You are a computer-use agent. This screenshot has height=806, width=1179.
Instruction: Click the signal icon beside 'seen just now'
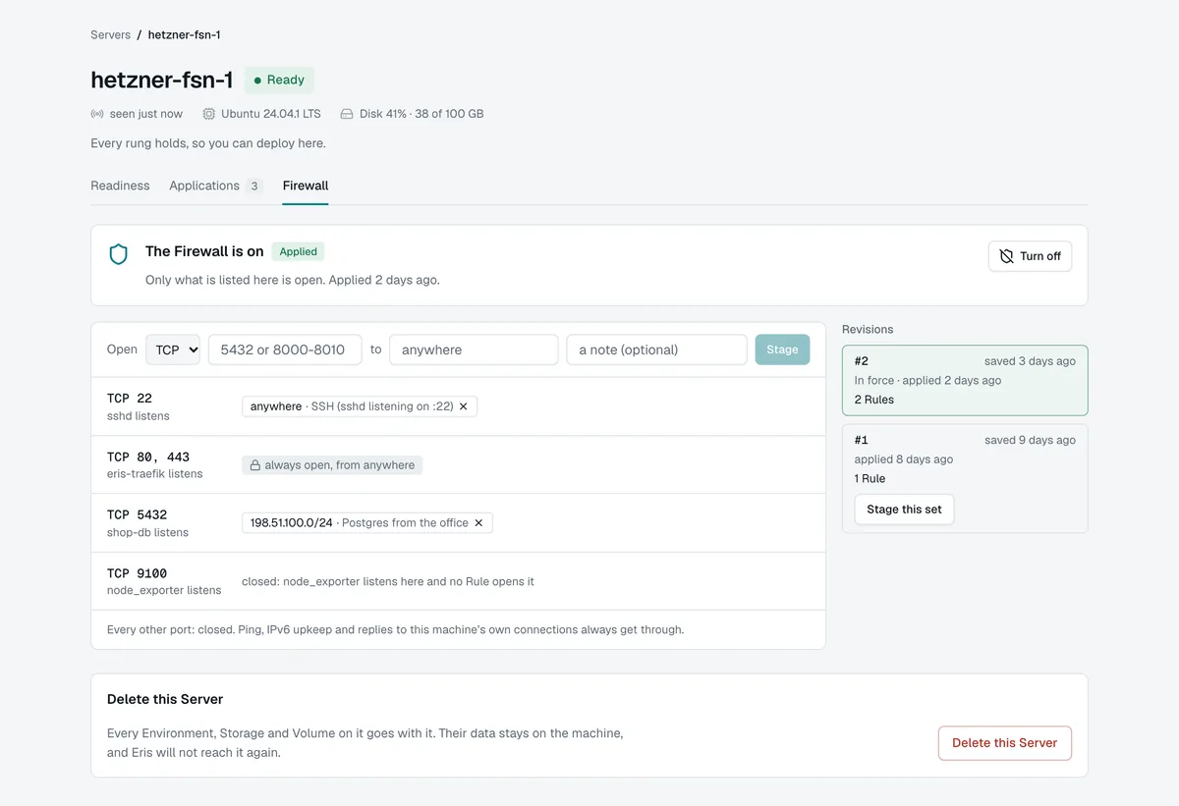pos(97,114)
